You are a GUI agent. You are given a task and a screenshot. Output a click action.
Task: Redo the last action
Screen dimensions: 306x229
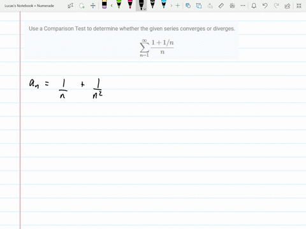click(276, 6)
